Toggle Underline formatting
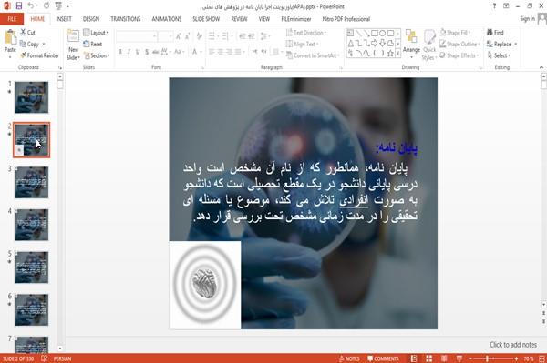547x363 pixels. 138,52
